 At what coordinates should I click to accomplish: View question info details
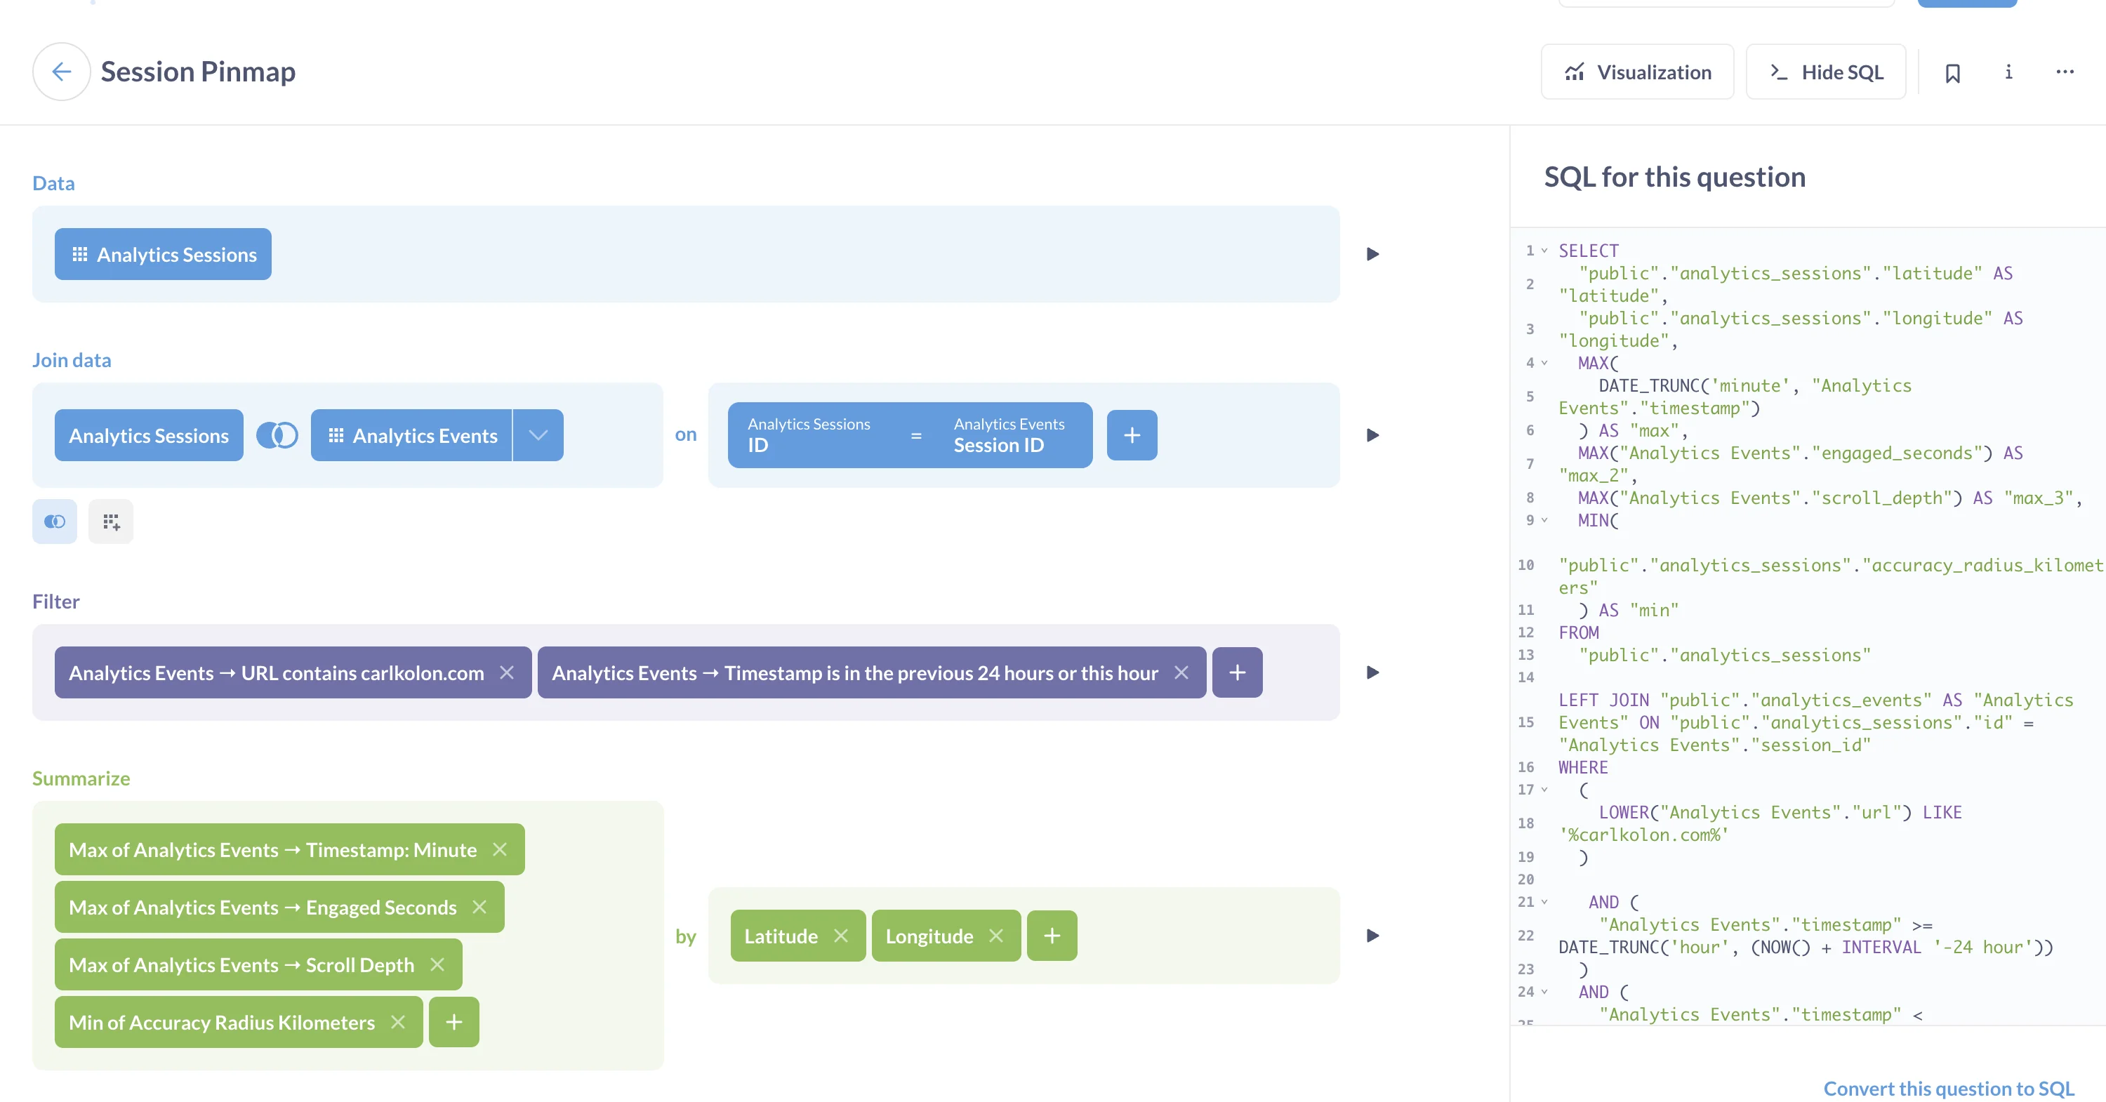(2008, 72)
